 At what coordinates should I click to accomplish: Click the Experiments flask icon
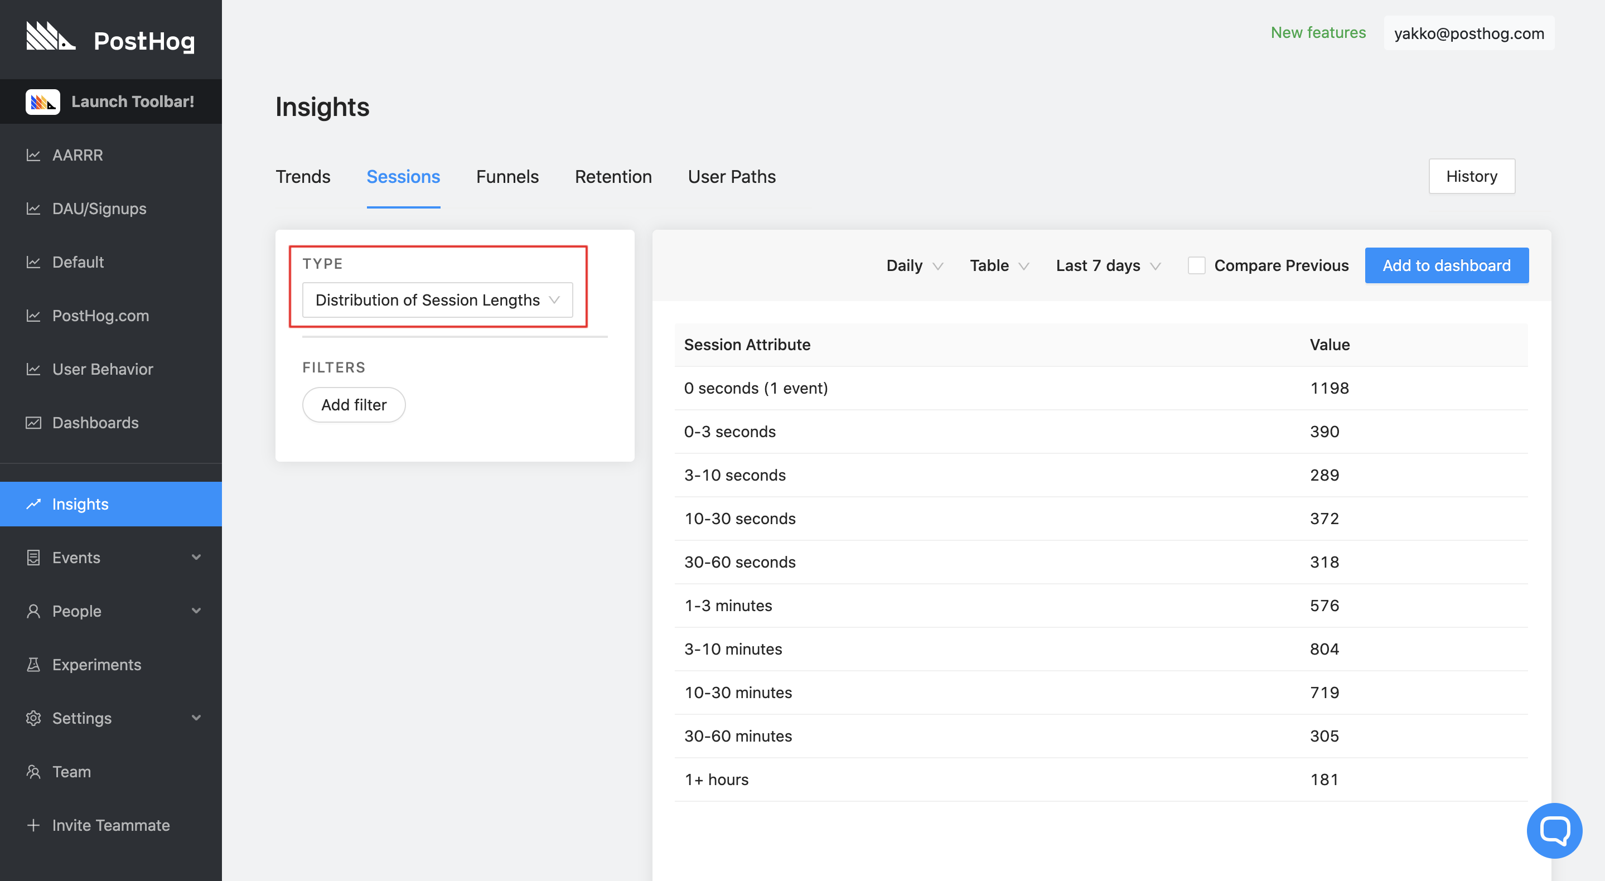(33, 665)
